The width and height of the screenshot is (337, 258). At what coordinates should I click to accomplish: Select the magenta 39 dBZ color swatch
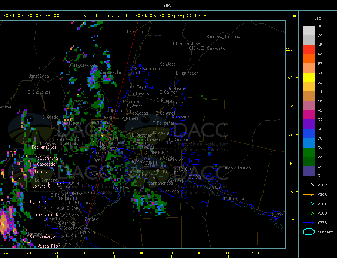point(309,115)
